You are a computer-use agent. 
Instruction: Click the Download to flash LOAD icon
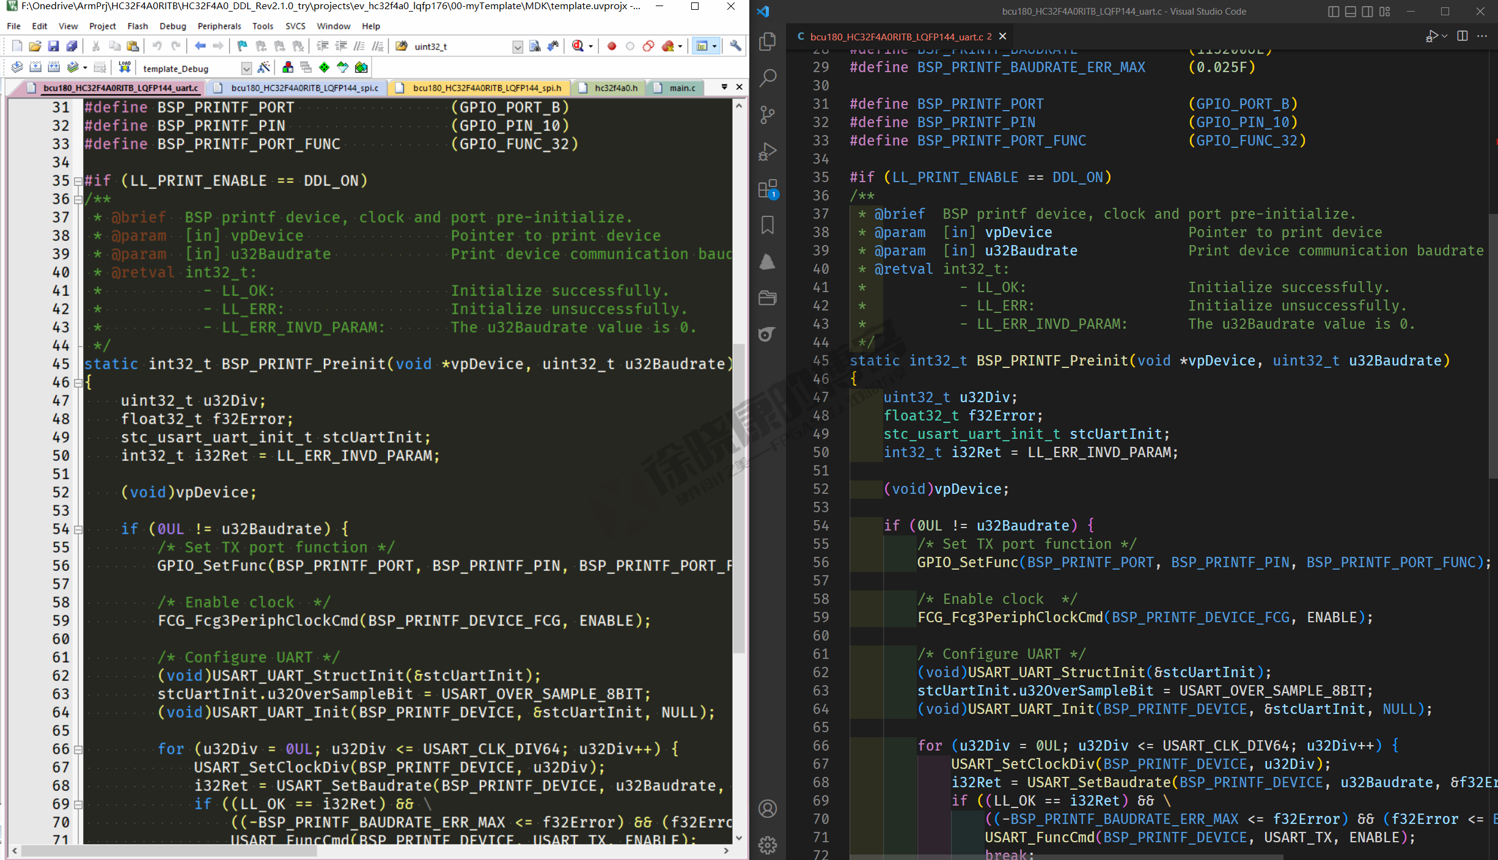pos(124,67)
